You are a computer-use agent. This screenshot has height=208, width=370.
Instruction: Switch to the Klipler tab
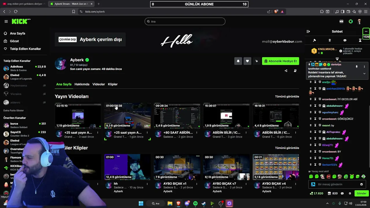(x=113, y=84)
